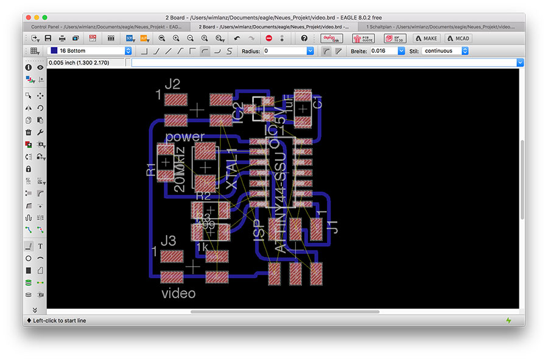Print the board layout

pyautogui.click(x=62, y=38)
